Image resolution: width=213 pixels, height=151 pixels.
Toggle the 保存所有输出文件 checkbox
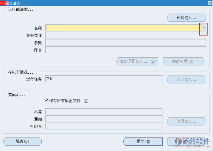[47, 101]
